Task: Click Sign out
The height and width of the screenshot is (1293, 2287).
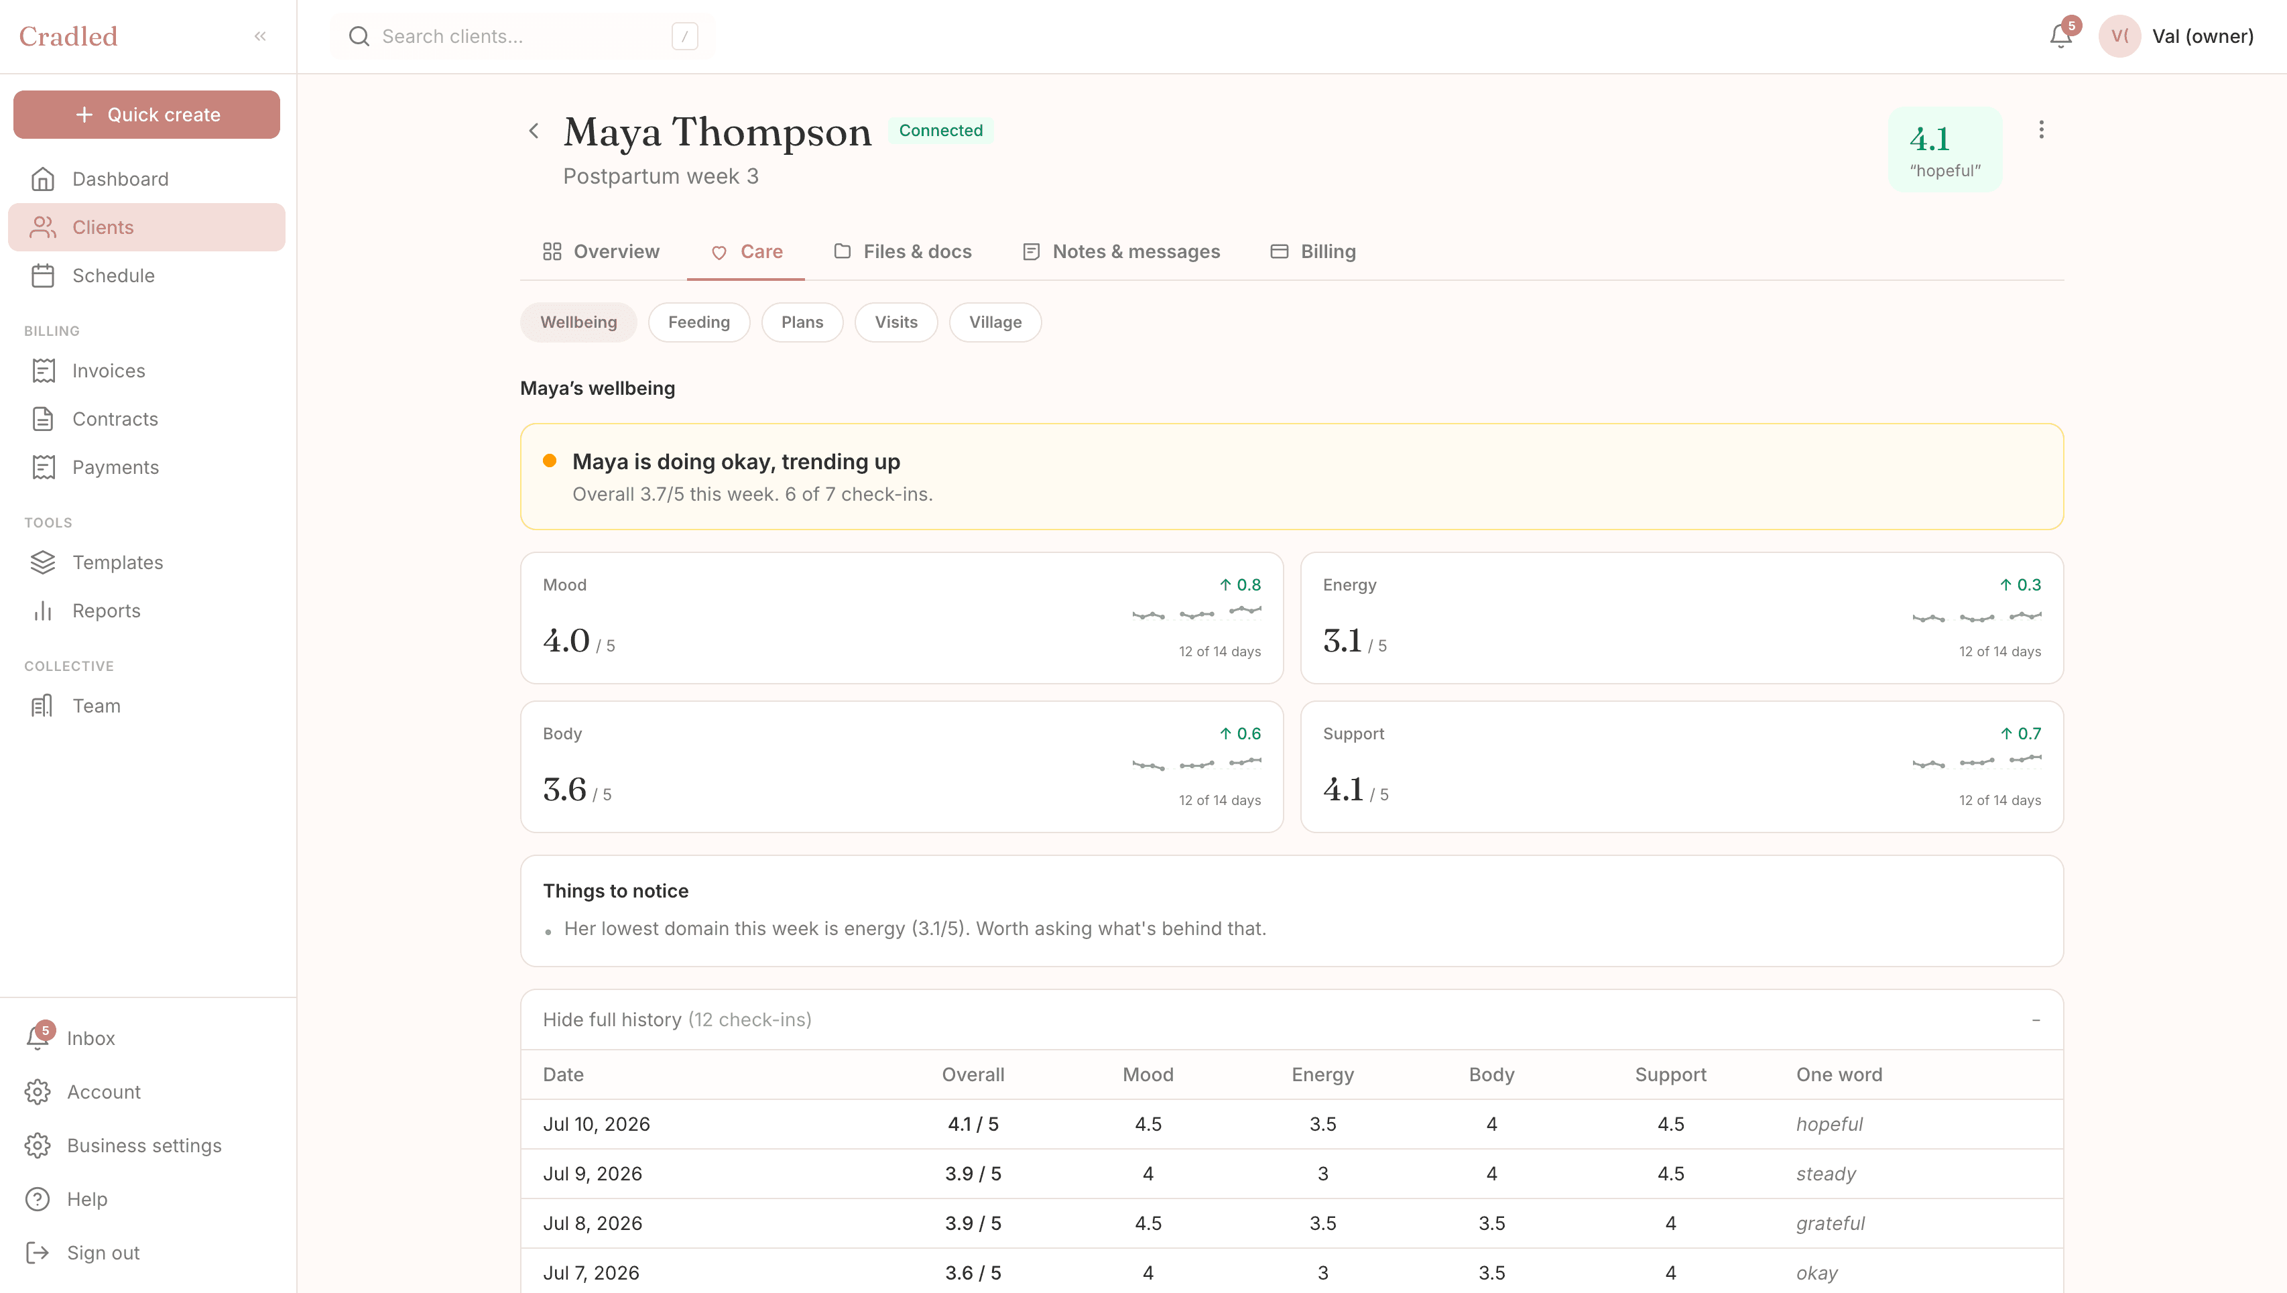Action: click(147, 1253)
